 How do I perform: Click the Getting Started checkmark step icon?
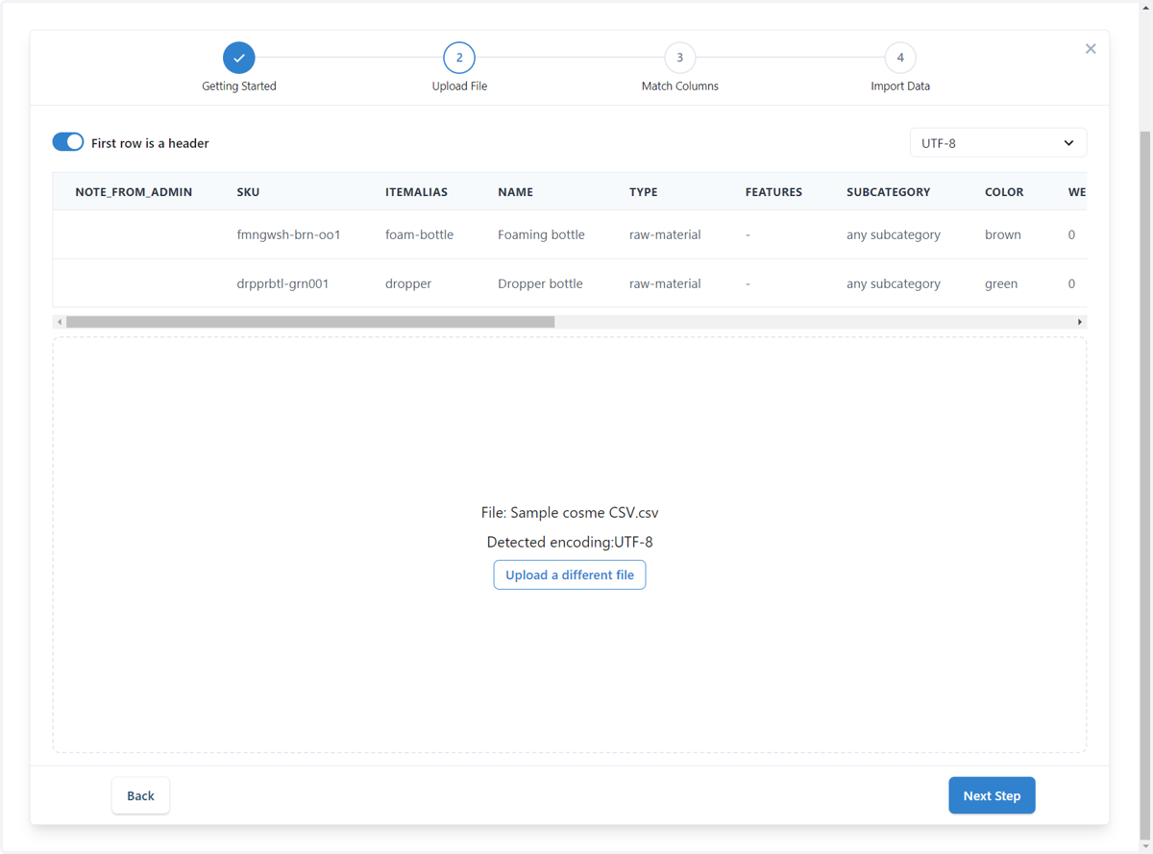pyautogui.click(x=239, y=58)
